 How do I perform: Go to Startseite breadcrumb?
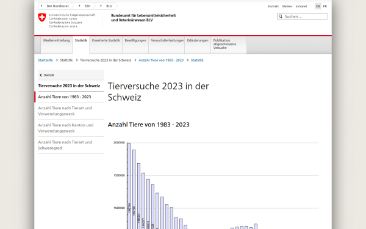coord(45,60)
